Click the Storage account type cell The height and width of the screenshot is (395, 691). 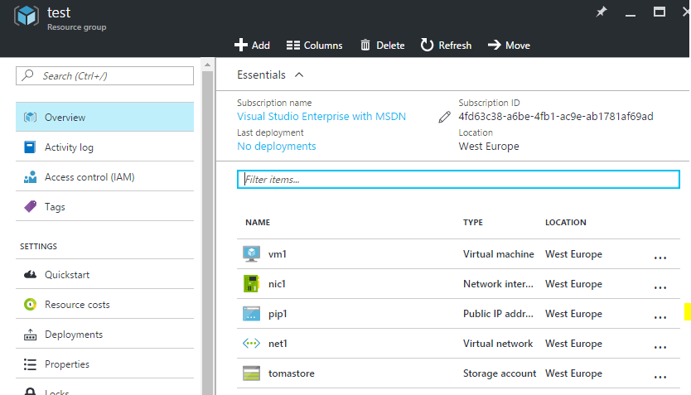500,373
